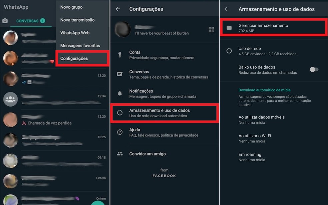Tap back arrow on Armazenamento e uso de dados
This screenshot has height=205, width=328.
point(227,9)
